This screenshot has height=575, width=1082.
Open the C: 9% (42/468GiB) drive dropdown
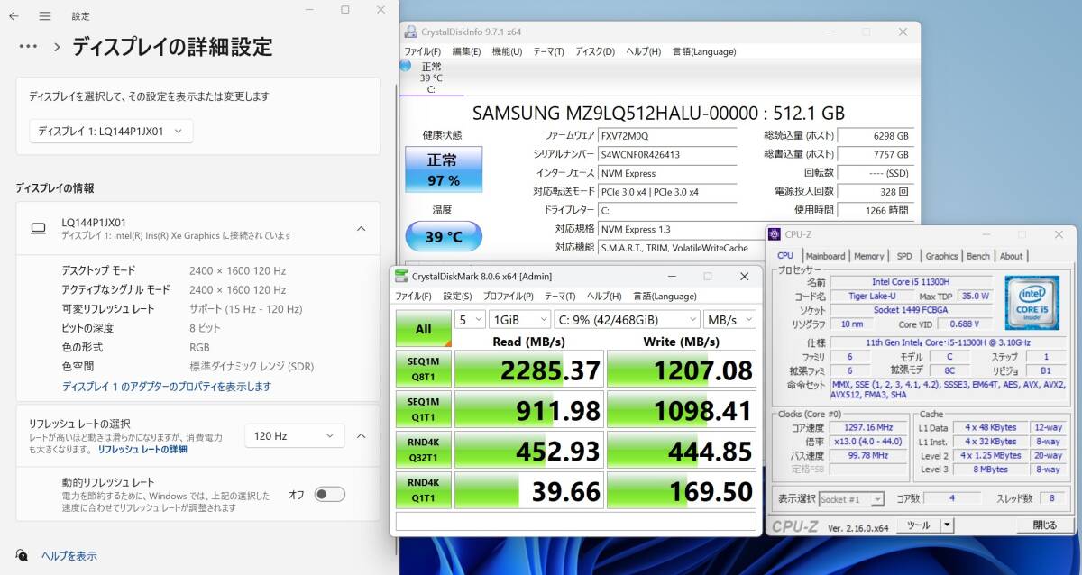(627, 319)
